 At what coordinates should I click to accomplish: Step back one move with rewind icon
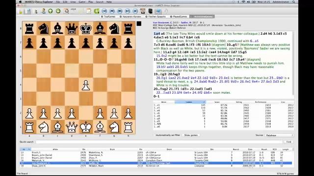click(112, 11)
